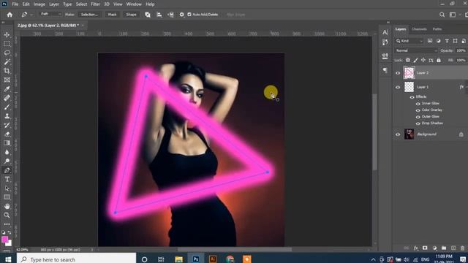Select the Frame tool
Image resolution: width=468 pixels, height=263 pixels.
(x=7, y=80)
